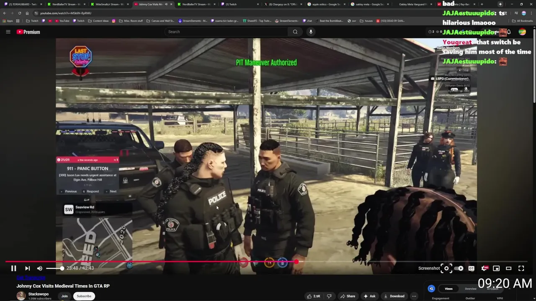Open the Misc. Room stuff bookmark folder
Viewport: 536px width, 301px height.
(x=131, y=21)
